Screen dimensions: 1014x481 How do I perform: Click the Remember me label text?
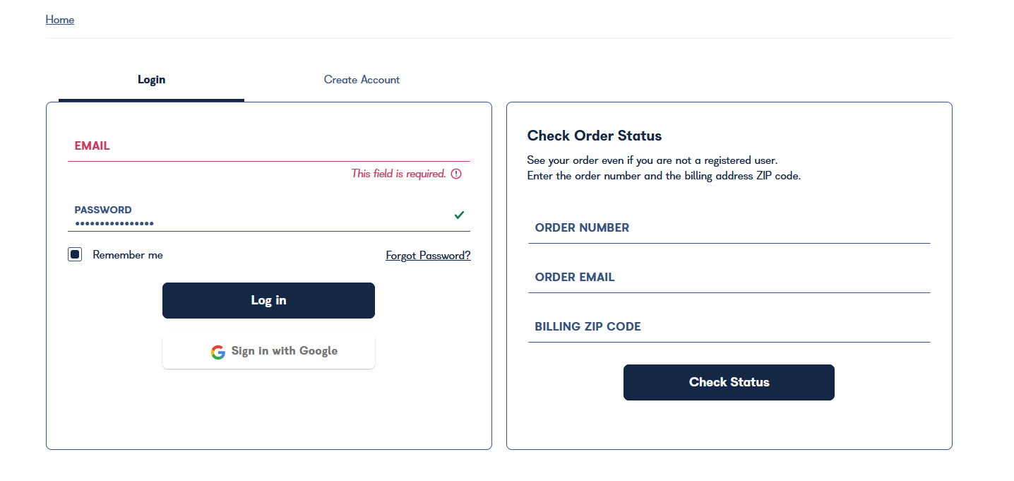click(128, 255)
